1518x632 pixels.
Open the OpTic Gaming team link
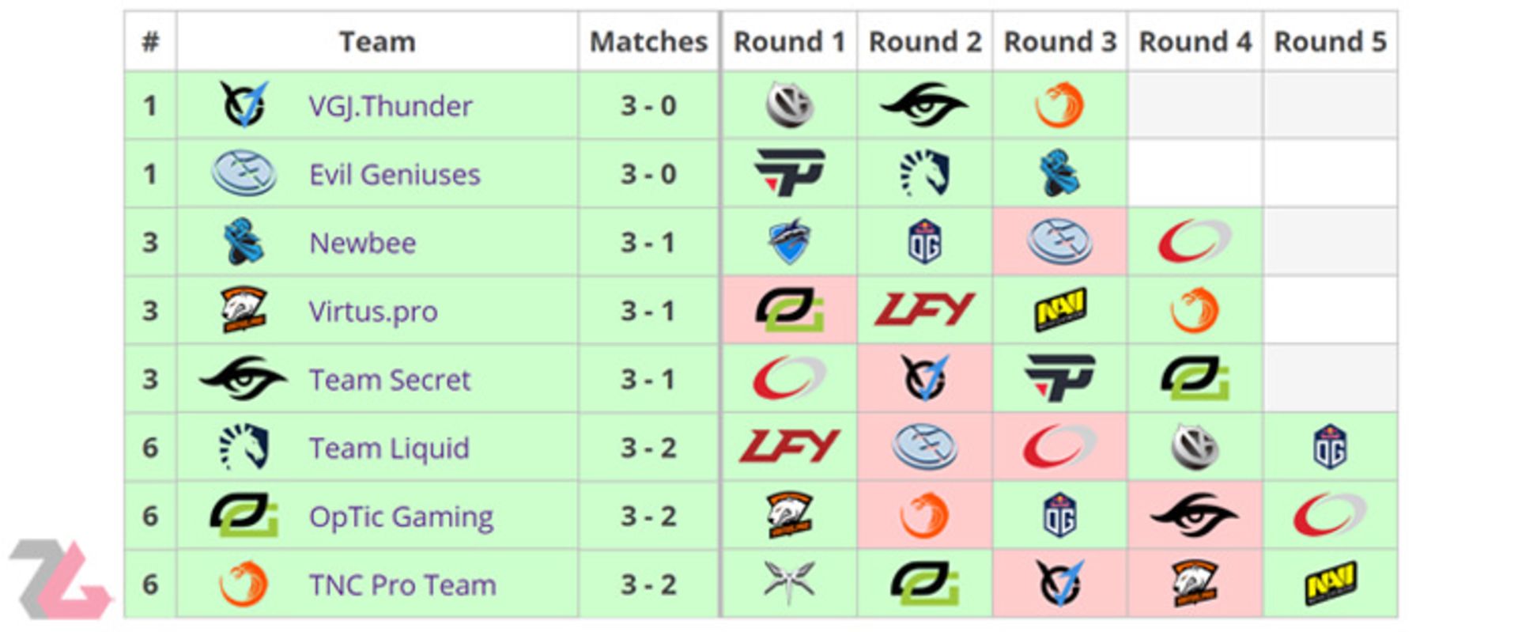click(x=401, y=517)
